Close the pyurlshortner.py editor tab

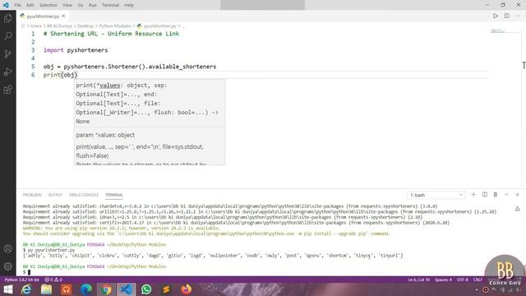coord(63,16)
